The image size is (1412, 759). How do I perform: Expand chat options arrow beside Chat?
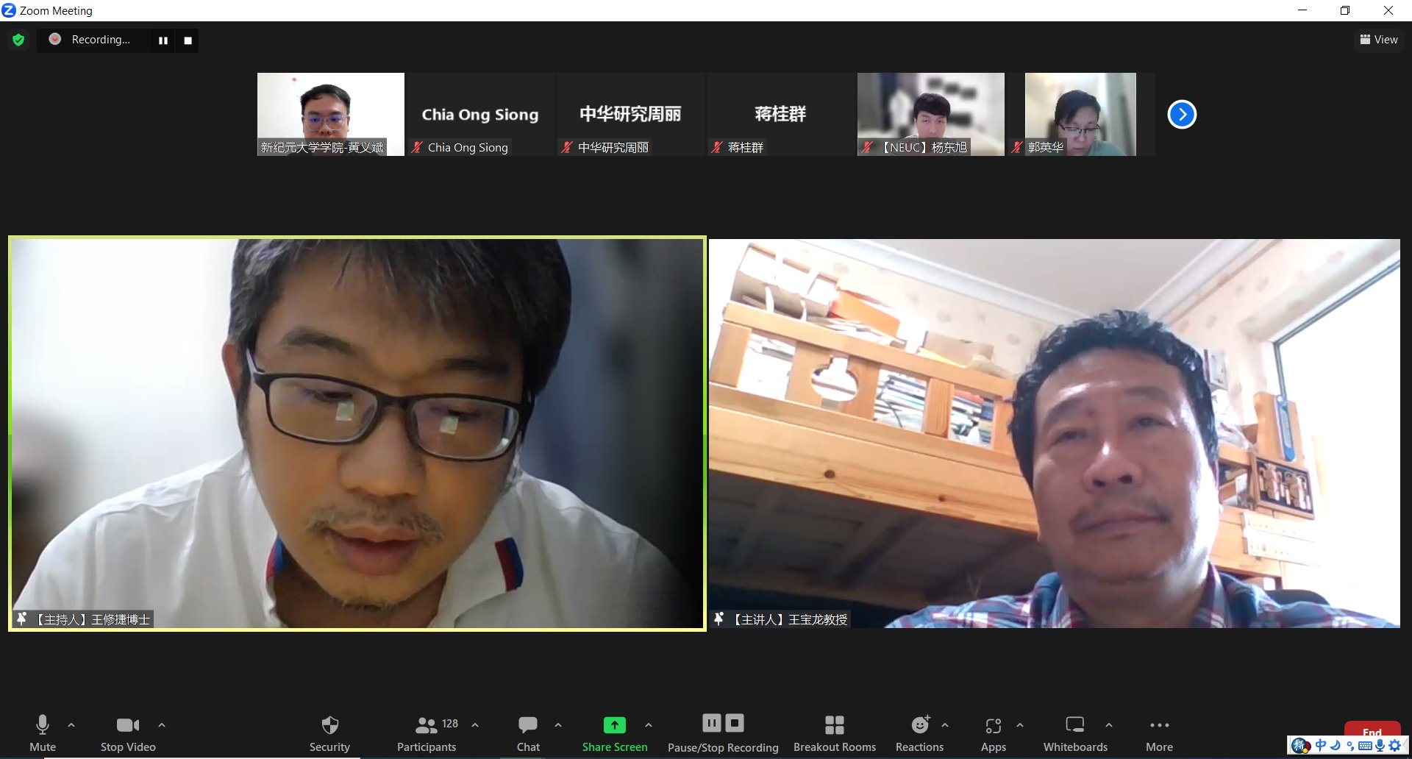click(x=558, y=725)
